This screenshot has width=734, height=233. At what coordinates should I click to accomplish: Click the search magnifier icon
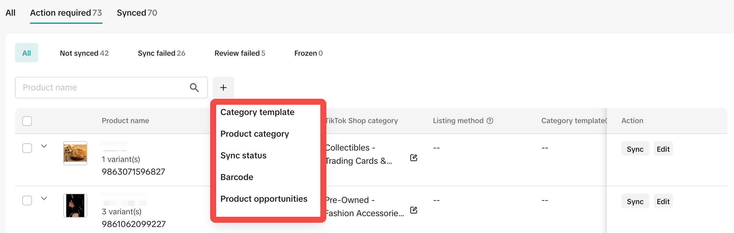tap(194, 88)
